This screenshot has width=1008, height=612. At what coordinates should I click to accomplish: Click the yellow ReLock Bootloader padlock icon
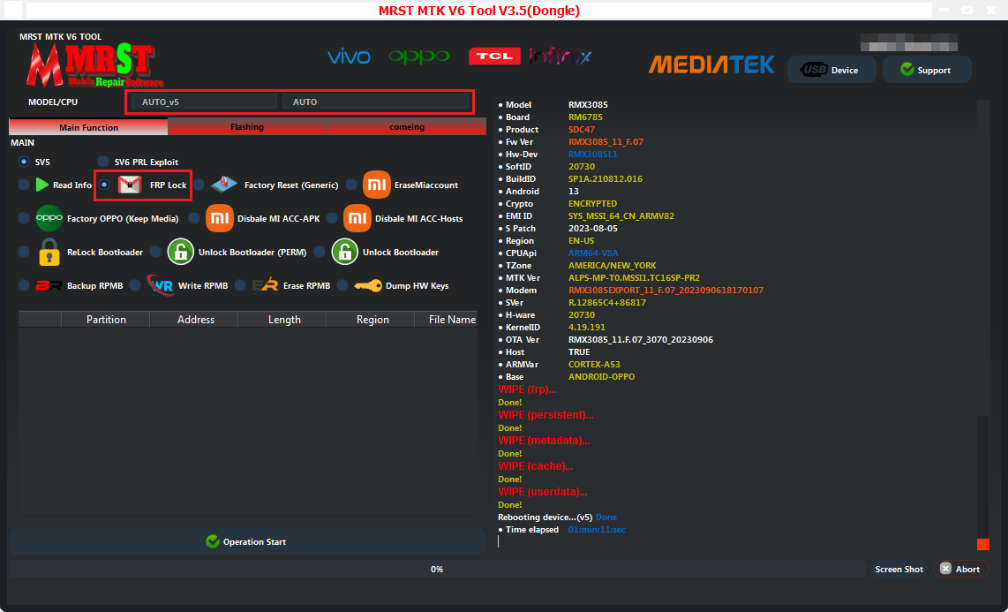click(49, 252)
